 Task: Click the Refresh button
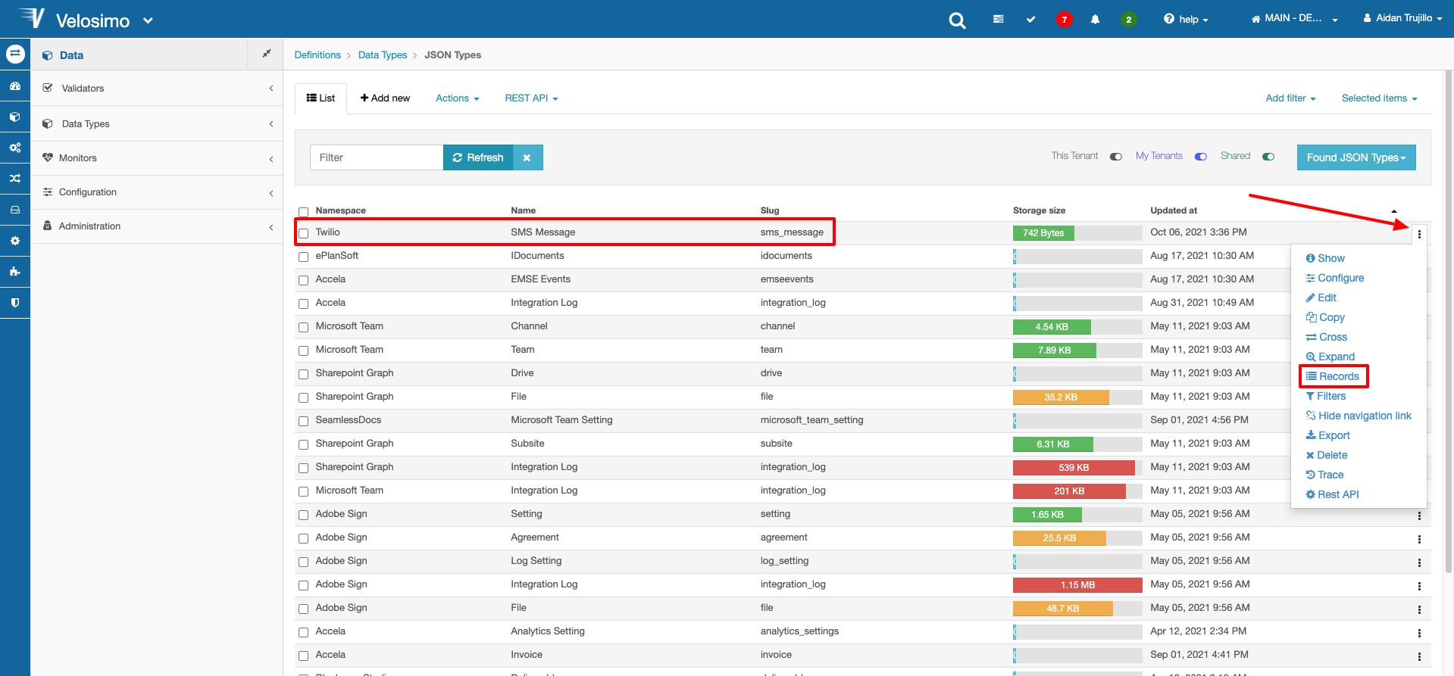[478, 157]
